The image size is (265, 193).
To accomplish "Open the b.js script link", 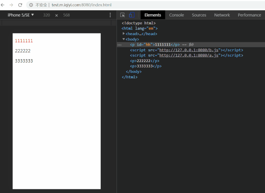I will coord(189,50).
